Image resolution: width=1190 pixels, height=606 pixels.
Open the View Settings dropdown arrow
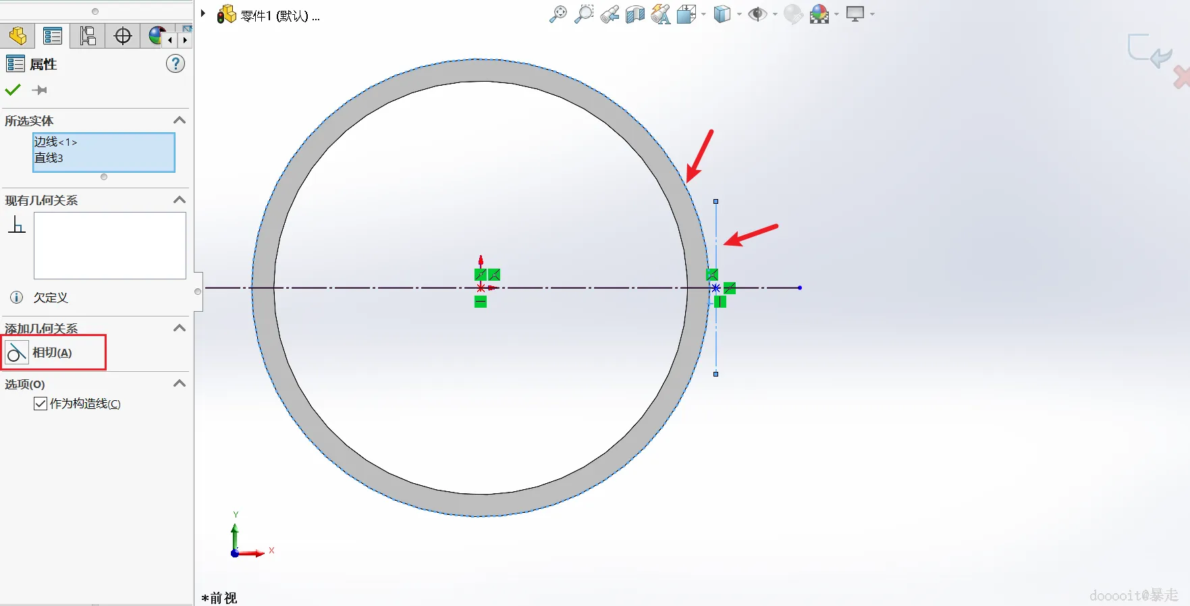coord(872,14)
